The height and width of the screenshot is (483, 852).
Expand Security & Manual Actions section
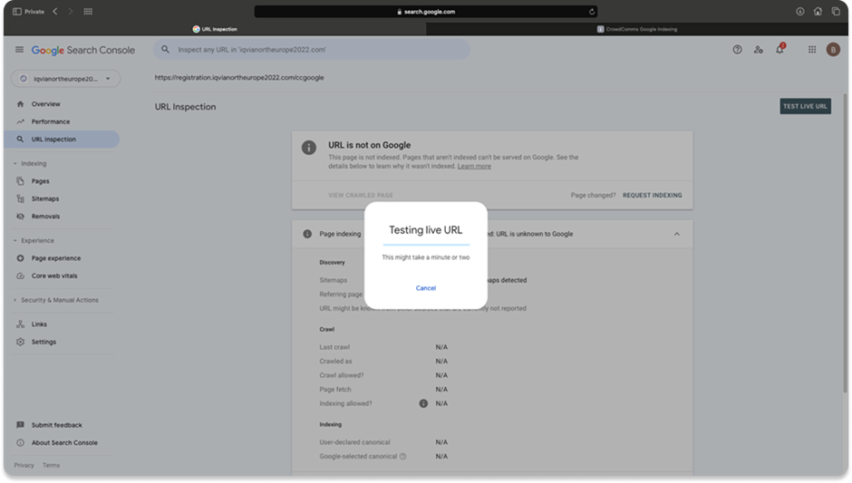pos(15,300)
